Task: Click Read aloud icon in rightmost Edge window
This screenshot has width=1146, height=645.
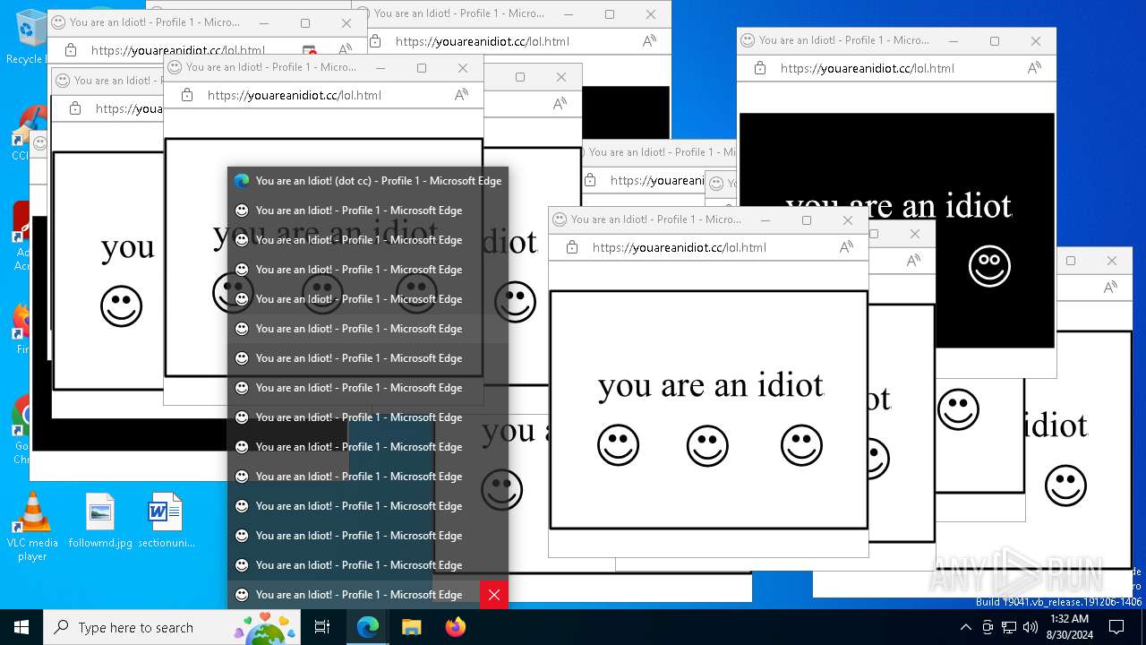Action: 1110,288
